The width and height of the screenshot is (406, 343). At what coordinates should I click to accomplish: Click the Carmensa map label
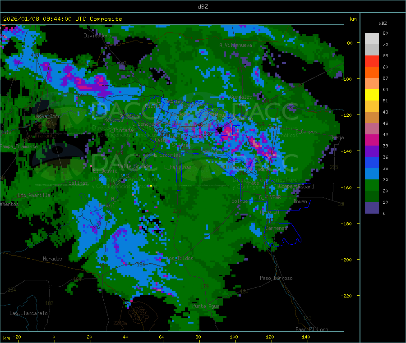276,228
